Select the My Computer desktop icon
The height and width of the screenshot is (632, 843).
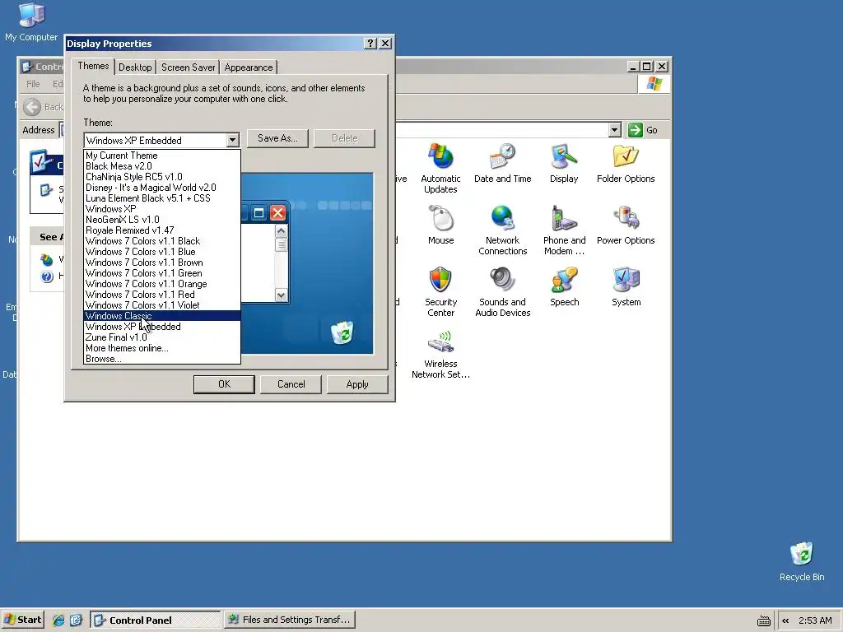click(31, 22)
